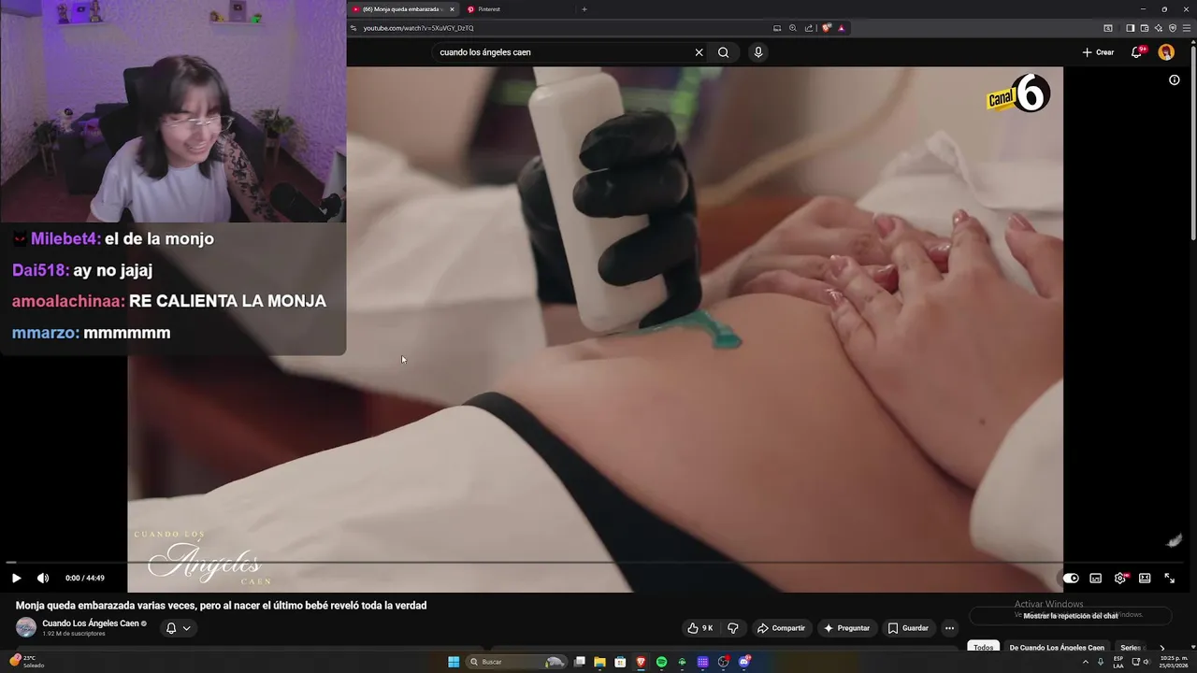Click the Preguntar button
This screenshot has height=673, width=1197.
pos(846,628)
